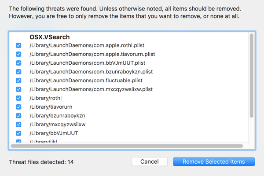Screen dimensions: 264x176
Task: Toggle the /Library/mxcqyzwsiixw checkbox
Action: click(x=18, y=125)
